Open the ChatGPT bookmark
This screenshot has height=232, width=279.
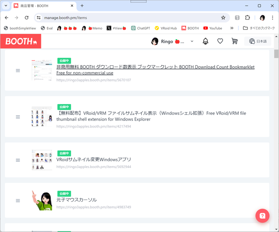coord(140,28)
